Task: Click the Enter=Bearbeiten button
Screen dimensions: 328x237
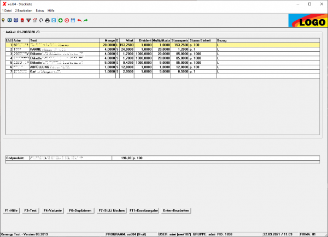Action: [176, 210]
